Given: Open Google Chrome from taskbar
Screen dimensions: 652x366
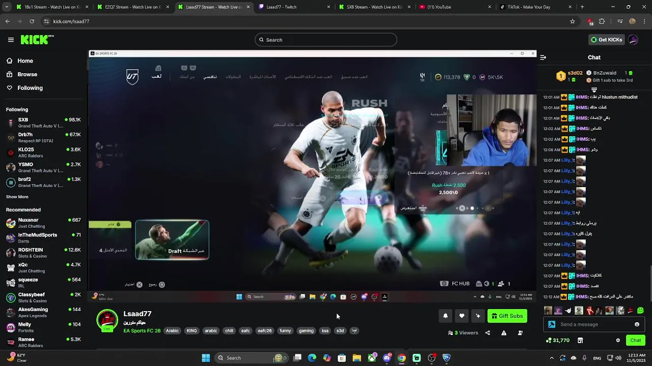Looking at the screenshot, I should (x=402, y=358).
